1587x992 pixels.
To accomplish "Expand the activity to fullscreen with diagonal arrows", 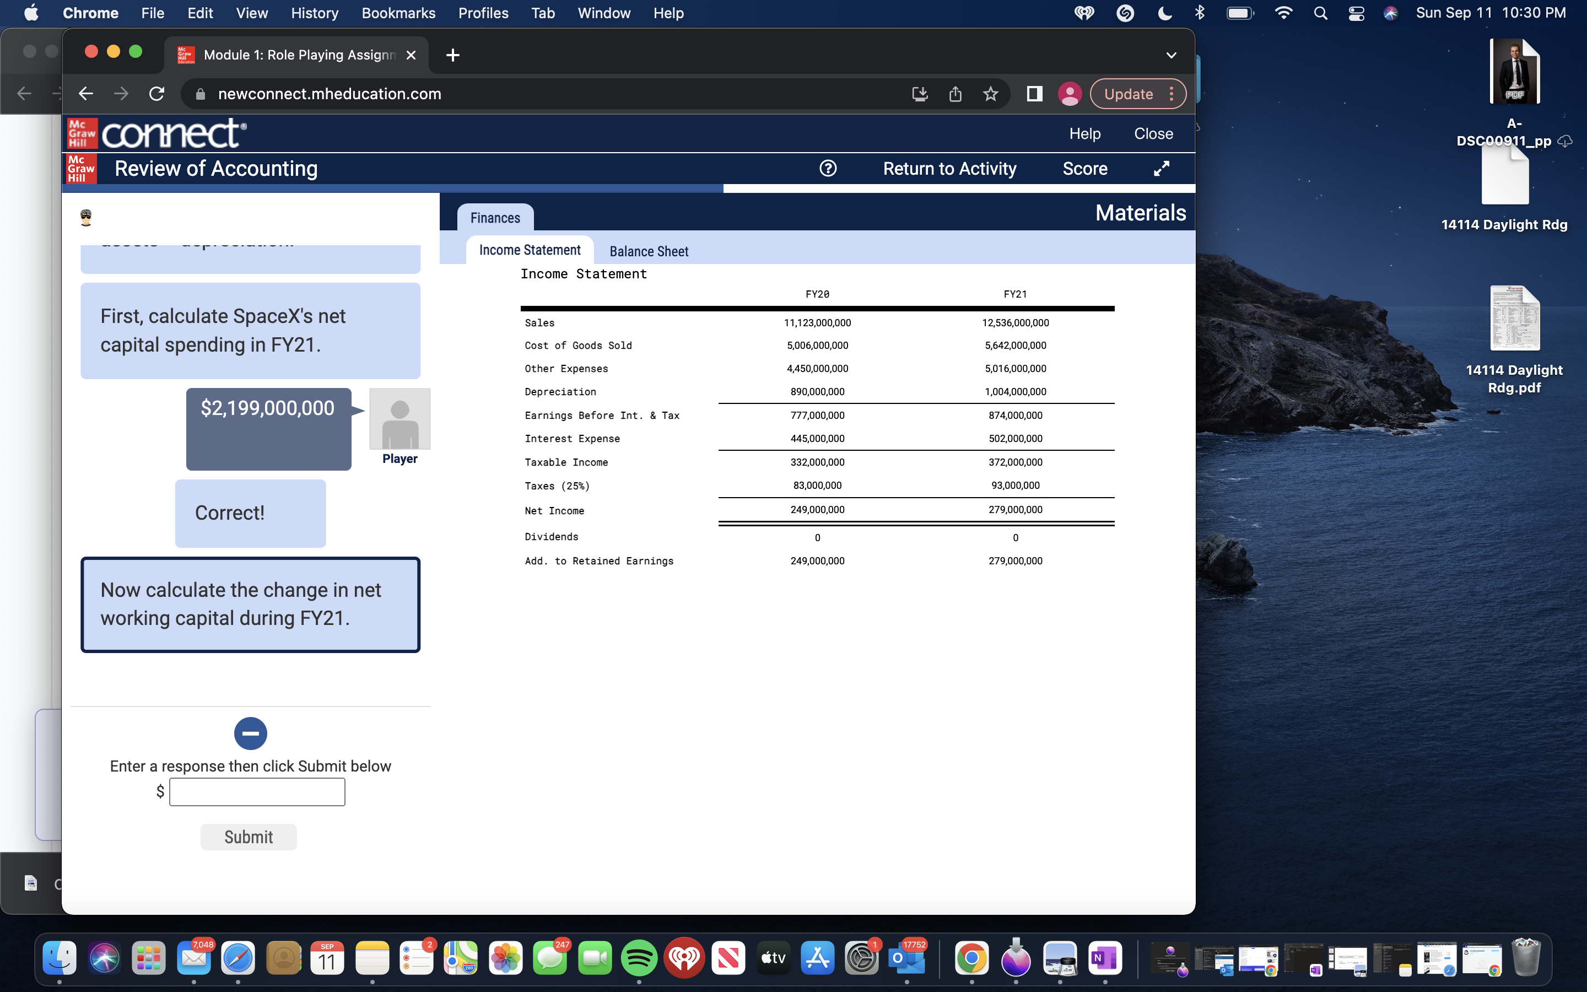I will pyautogui.click(x=1162, y=169).
